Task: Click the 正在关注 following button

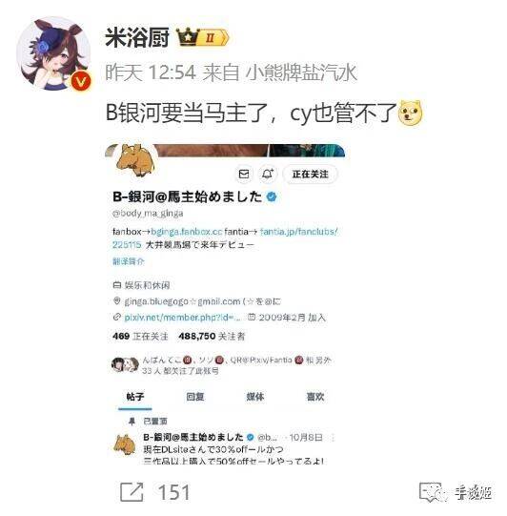Action: click(x=311, y=174)
